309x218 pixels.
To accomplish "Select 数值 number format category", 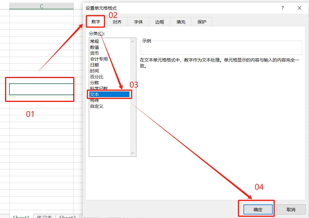I will coord(94,47).
